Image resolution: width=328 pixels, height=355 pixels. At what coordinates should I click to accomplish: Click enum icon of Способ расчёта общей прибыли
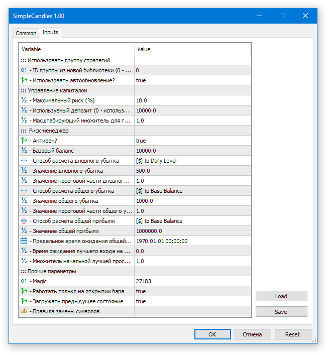(24, 221)
